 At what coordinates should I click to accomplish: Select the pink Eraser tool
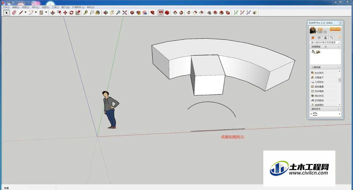click(14, 13)
